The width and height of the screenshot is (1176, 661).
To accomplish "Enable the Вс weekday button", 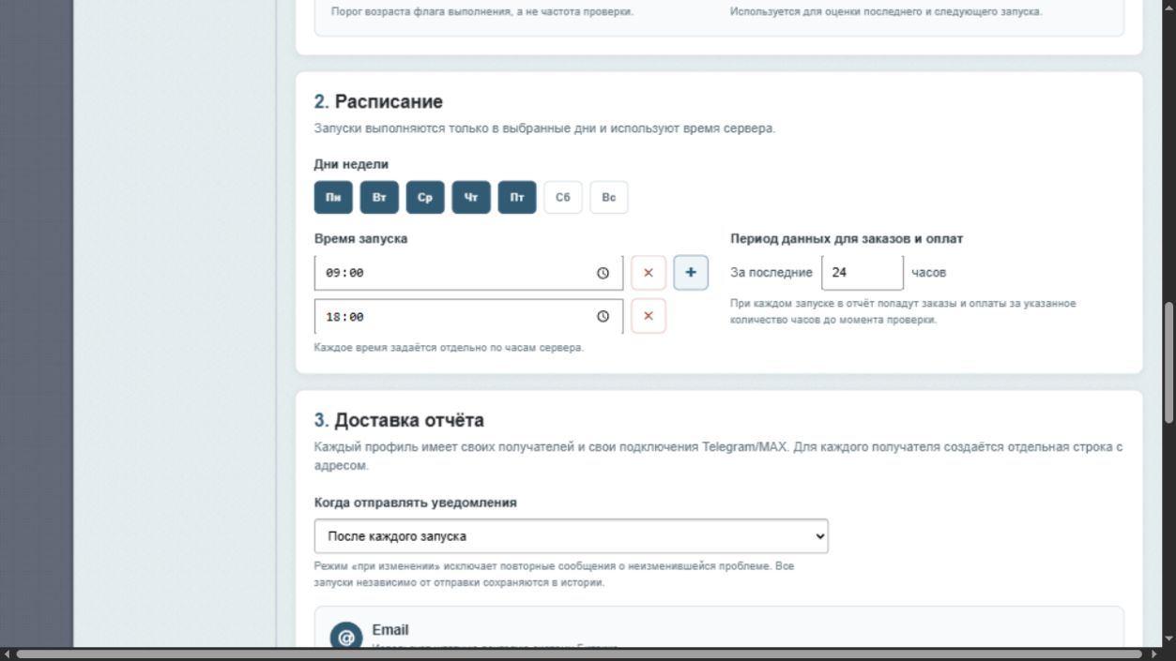I will (x=609, y=198).
